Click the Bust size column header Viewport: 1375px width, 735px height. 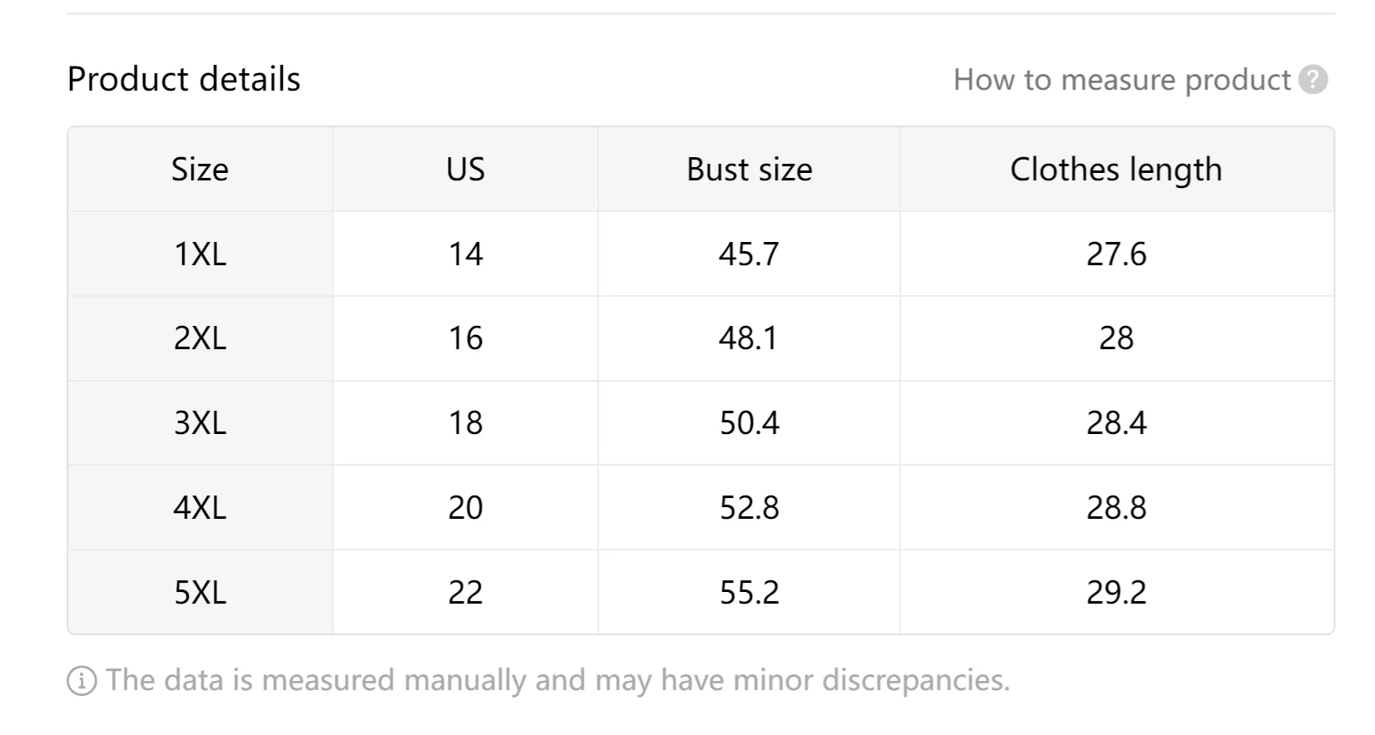(x=749, y=170)
